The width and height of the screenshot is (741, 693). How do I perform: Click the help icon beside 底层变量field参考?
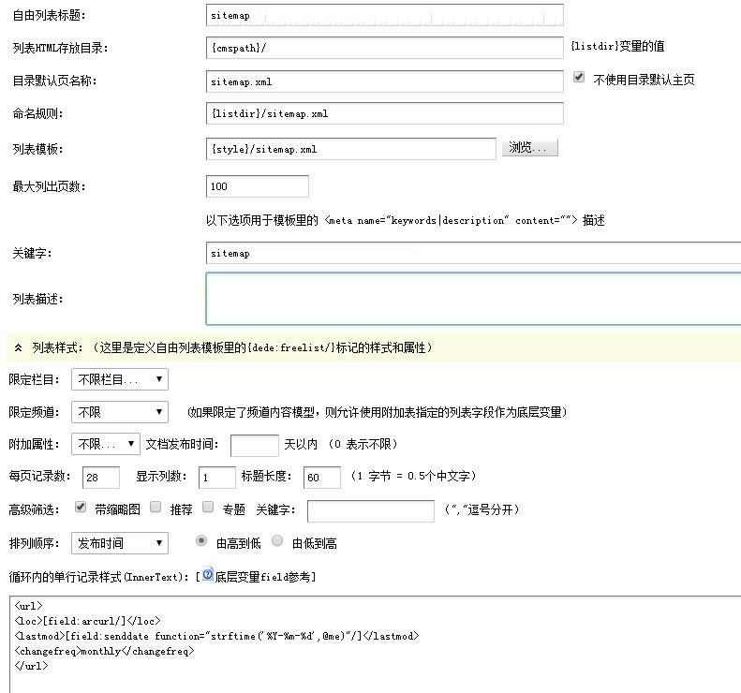[x=208, y=574]
